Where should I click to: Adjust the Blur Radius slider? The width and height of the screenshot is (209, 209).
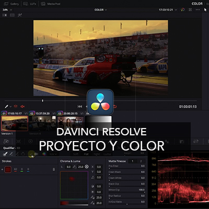126,198
